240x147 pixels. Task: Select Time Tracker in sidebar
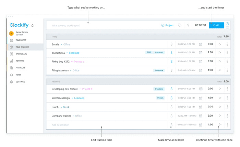25,47
